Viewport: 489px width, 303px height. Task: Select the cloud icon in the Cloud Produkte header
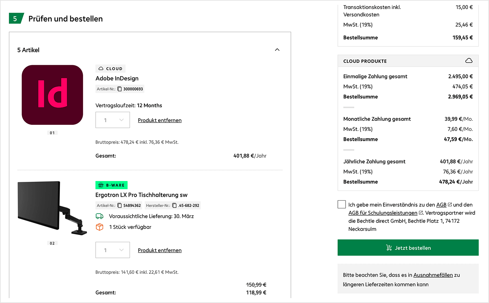pos(469,60)
